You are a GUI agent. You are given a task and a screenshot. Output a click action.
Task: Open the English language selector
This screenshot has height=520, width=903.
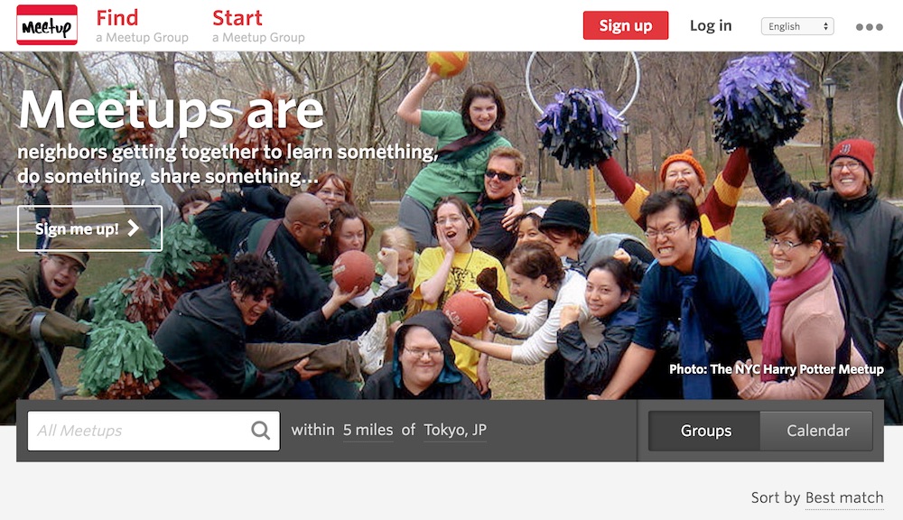point(797,26)
